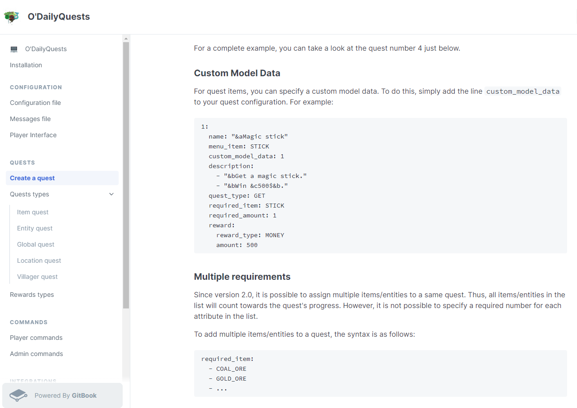This screenshot has width=577, height=408.
Task: Open the Player commands page
Action: 36,338
